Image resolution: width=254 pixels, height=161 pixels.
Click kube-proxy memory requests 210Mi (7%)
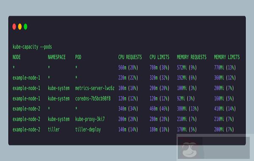click(x=187, y=119)
